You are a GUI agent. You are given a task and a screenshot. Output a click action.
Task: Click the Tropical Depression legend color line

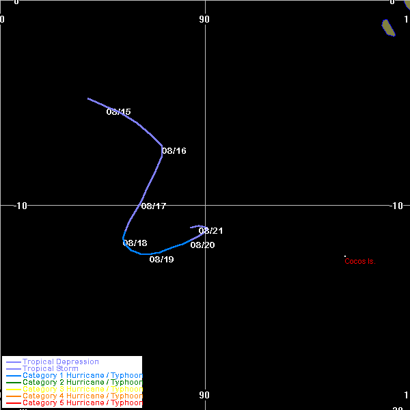pos(13,362)
